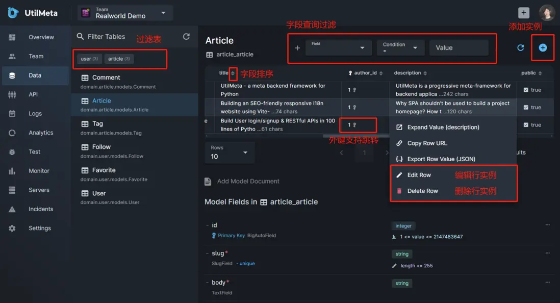Open the Condition dropdown
Viewport: 560px width, 303px height.
400,47
